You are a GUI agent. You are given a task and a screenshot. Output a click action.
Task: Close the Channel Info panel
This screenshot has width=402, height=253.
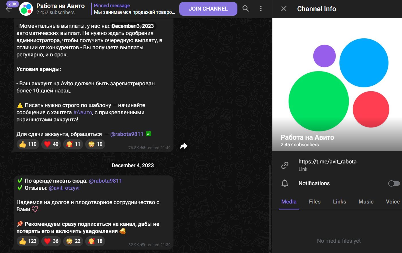click(284, 9)
